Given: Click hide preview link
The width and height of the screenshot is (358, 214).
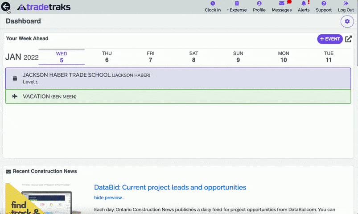Looking at the screenshot, I should [x=109, y=198].
